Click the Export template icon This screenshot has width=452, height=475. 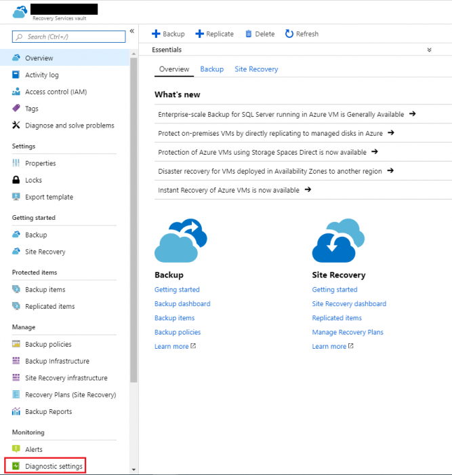tap(16, 197)
